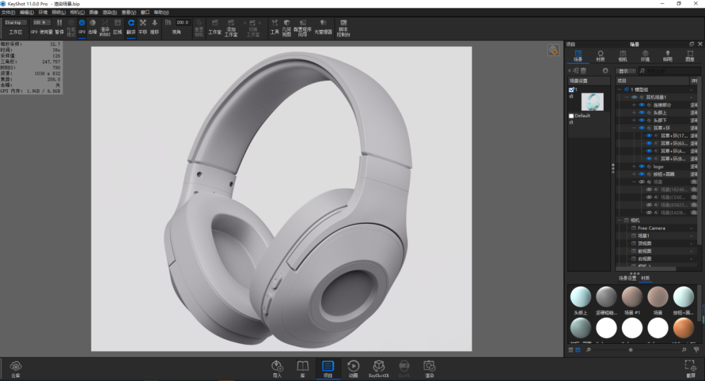Open the 几何视图 geometry view
This screenshot has height=381, width=705.
(287, 27)
